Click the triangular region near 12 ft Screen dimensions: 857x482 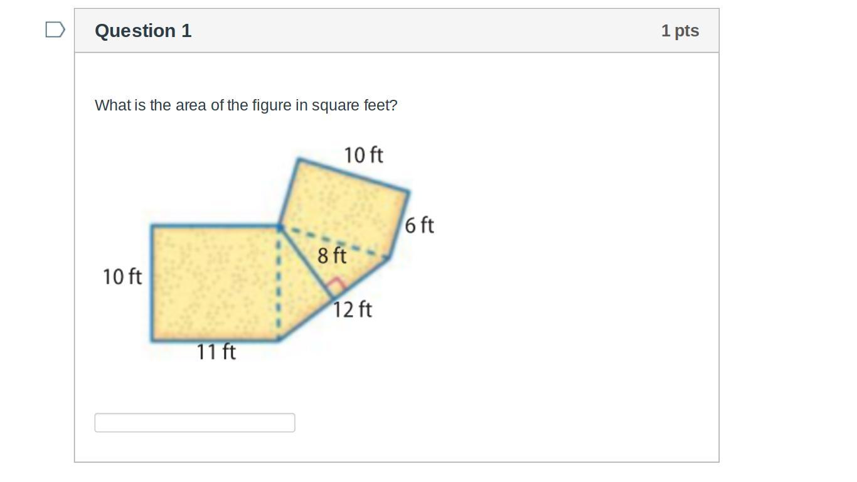tap(301, 295)
